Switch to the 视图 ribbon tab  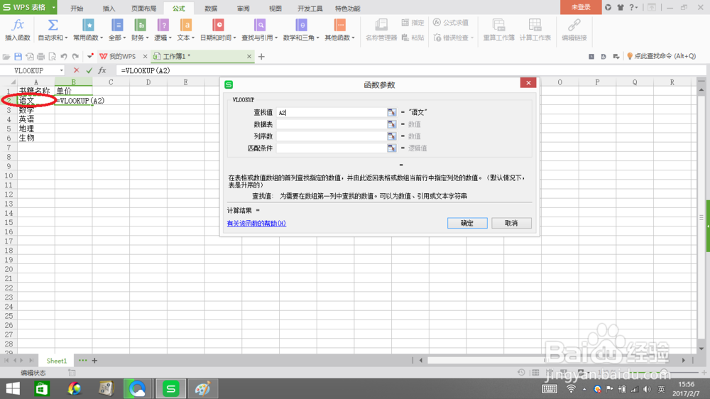click(275, 9)
